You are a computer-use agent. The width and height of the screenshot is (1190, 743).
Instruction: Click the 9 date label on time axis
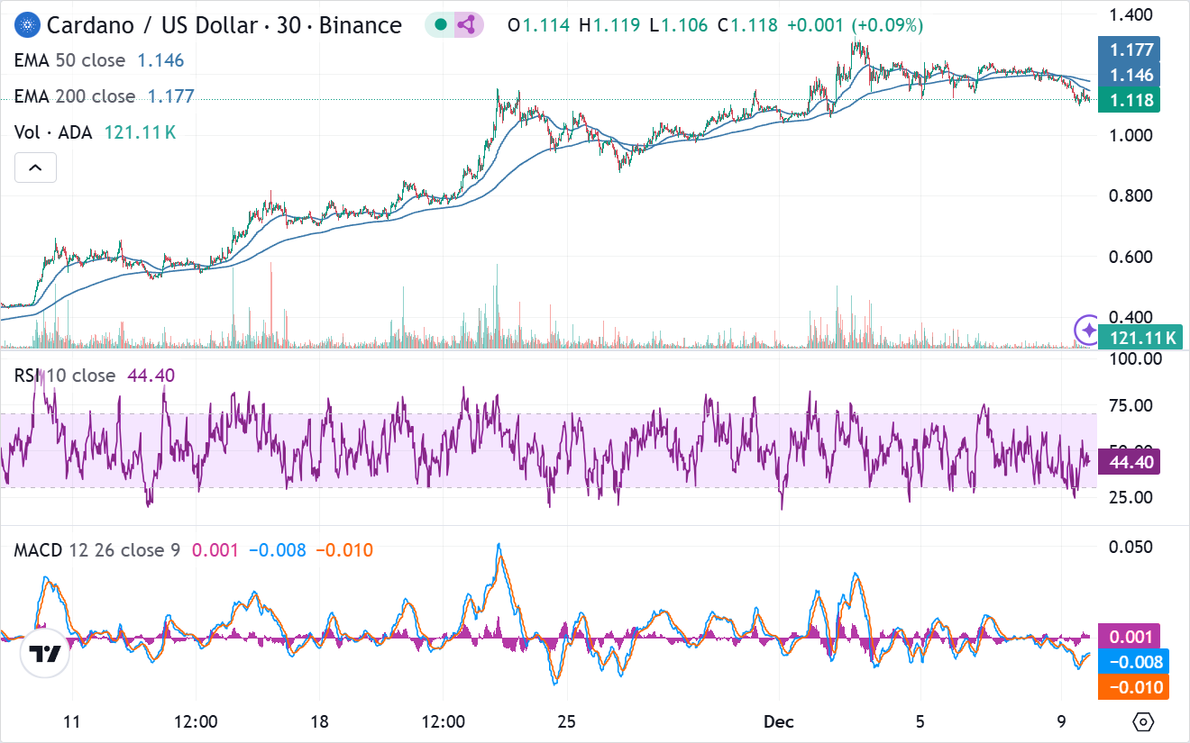[x=1061, y=722]
